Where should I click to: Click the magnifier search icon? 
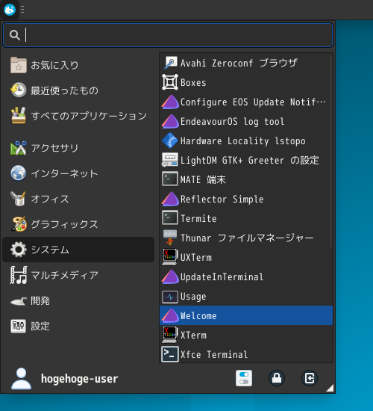[15, 35]
